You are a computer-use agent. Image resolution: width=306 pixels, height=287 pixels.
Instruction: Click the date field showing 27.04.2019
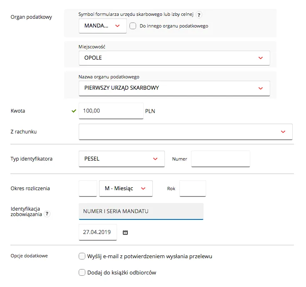pos(98,232)
